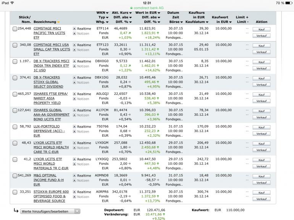Open Realtime icon for LYXOR WORLD HEALTH CARE
The height and width of the screenshot is (220, 294).
point(74,143)
